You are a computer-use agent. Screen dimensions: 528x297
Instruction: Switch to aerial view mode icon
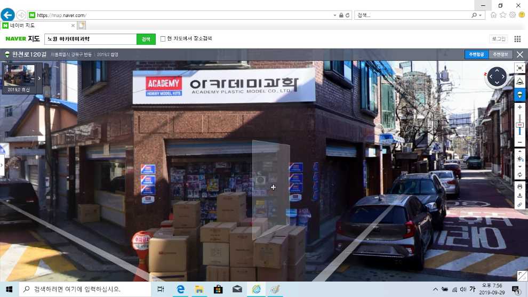point(520,82)
